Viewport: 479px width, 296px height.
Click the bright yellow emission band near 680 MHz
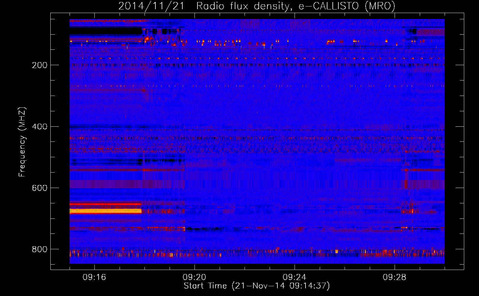tap(106, 211)
